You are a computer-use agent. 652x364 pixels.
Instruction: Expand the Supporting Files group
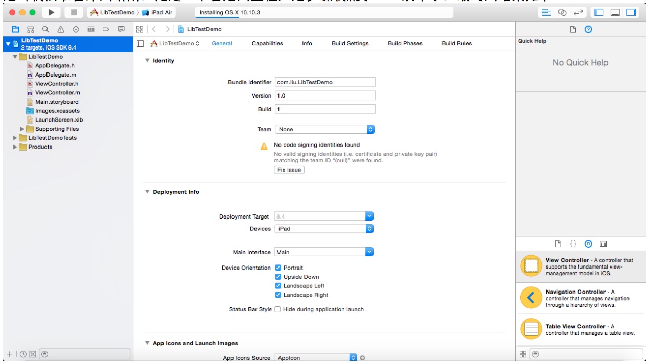(x=22, y=129)
